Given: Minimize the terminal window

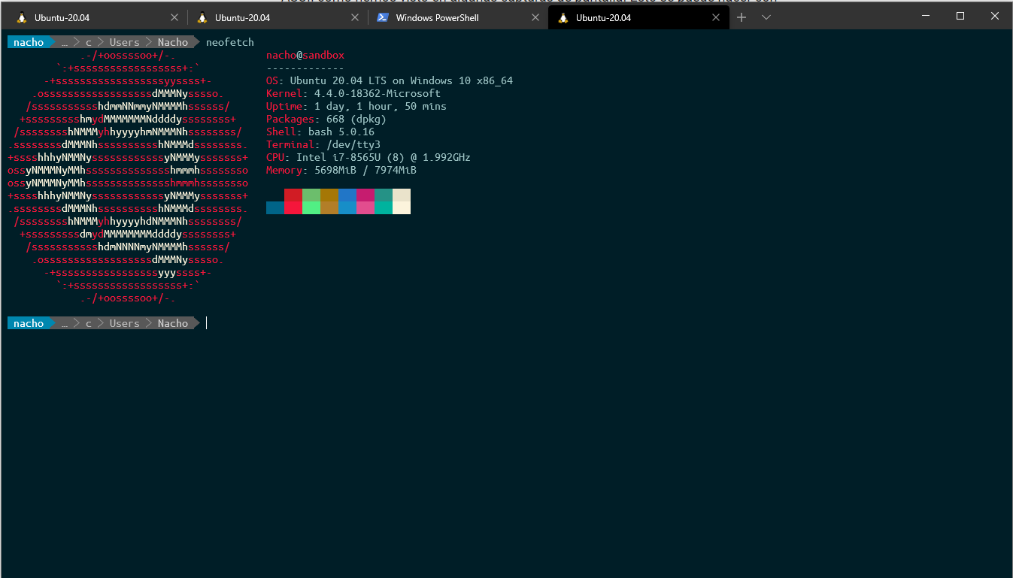Looking at the screenshot, I should pyautogui.click(x=925, y=16).
